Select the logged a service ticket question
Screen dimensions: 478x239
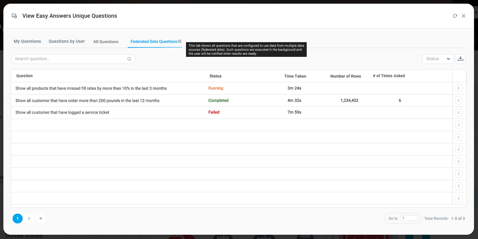pos(62,112)
